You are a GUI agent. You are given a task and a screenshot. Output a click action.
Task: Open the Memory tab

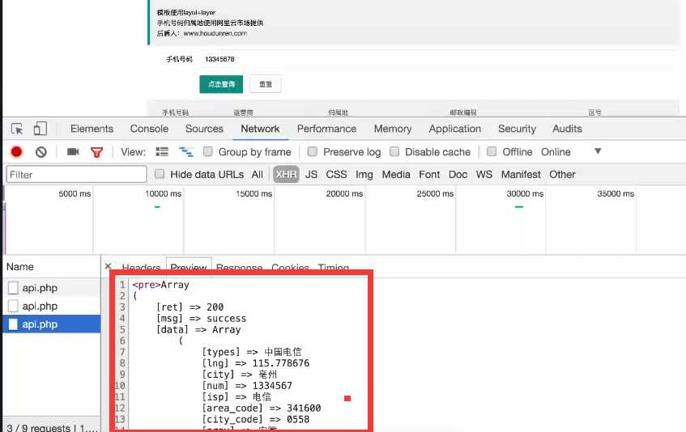(x=393, y=129)
